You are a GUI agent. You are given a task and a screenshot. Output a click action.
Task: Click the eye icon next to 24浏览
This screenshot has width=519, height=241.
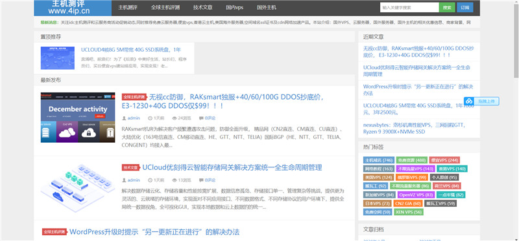click(x=175, y=118)
